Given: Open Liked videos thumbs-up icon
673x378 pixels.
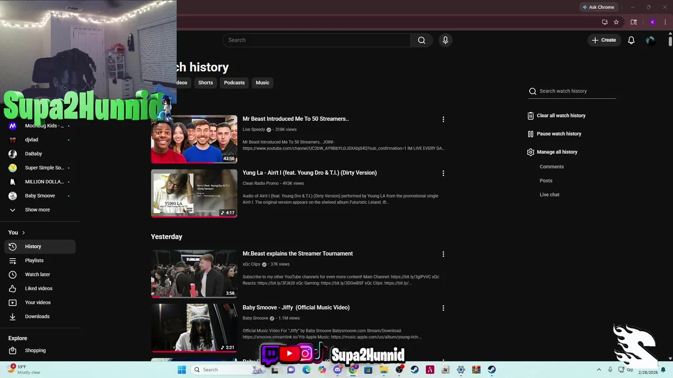Looking at the screenshot, I should pos(13,288).
